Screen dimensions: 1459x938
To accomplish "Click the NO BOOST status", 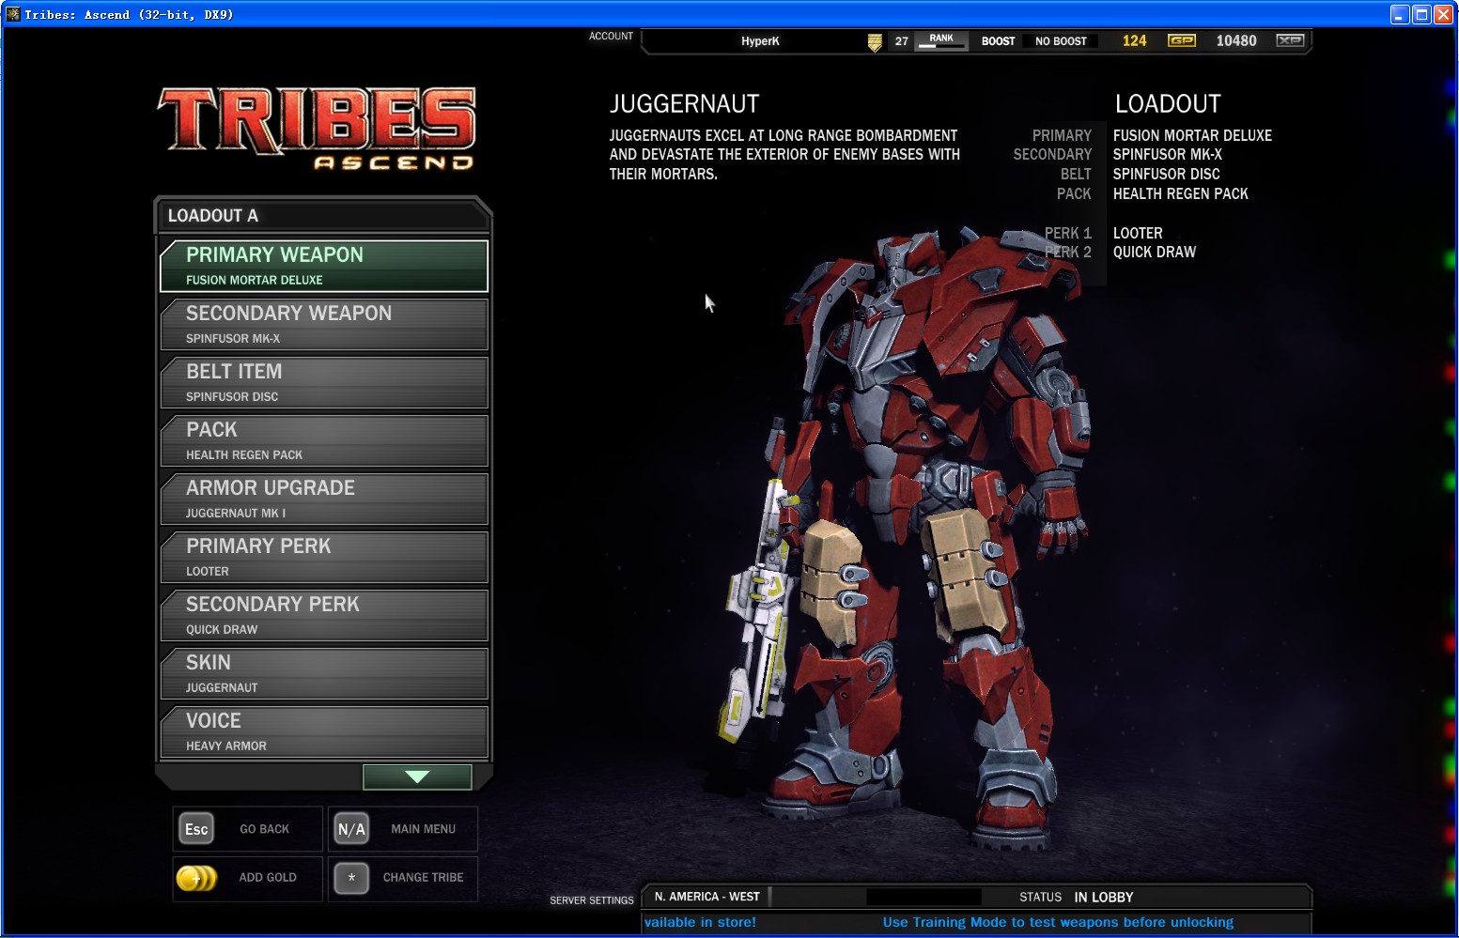I will pos(1061,41).
